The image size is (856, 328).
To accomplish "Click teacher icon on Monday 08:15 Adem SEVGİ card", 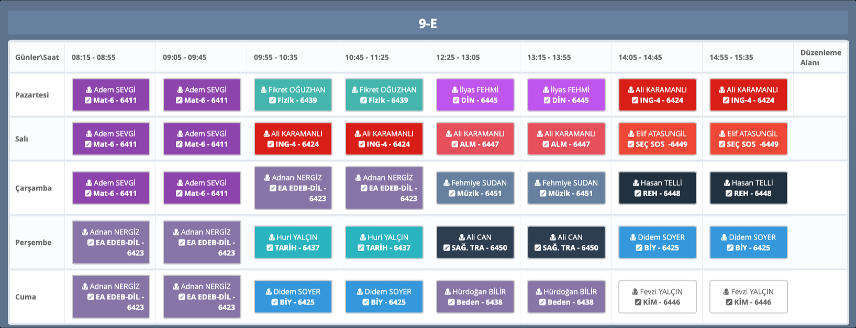I will pyautogui.click(x=89, y=90).
